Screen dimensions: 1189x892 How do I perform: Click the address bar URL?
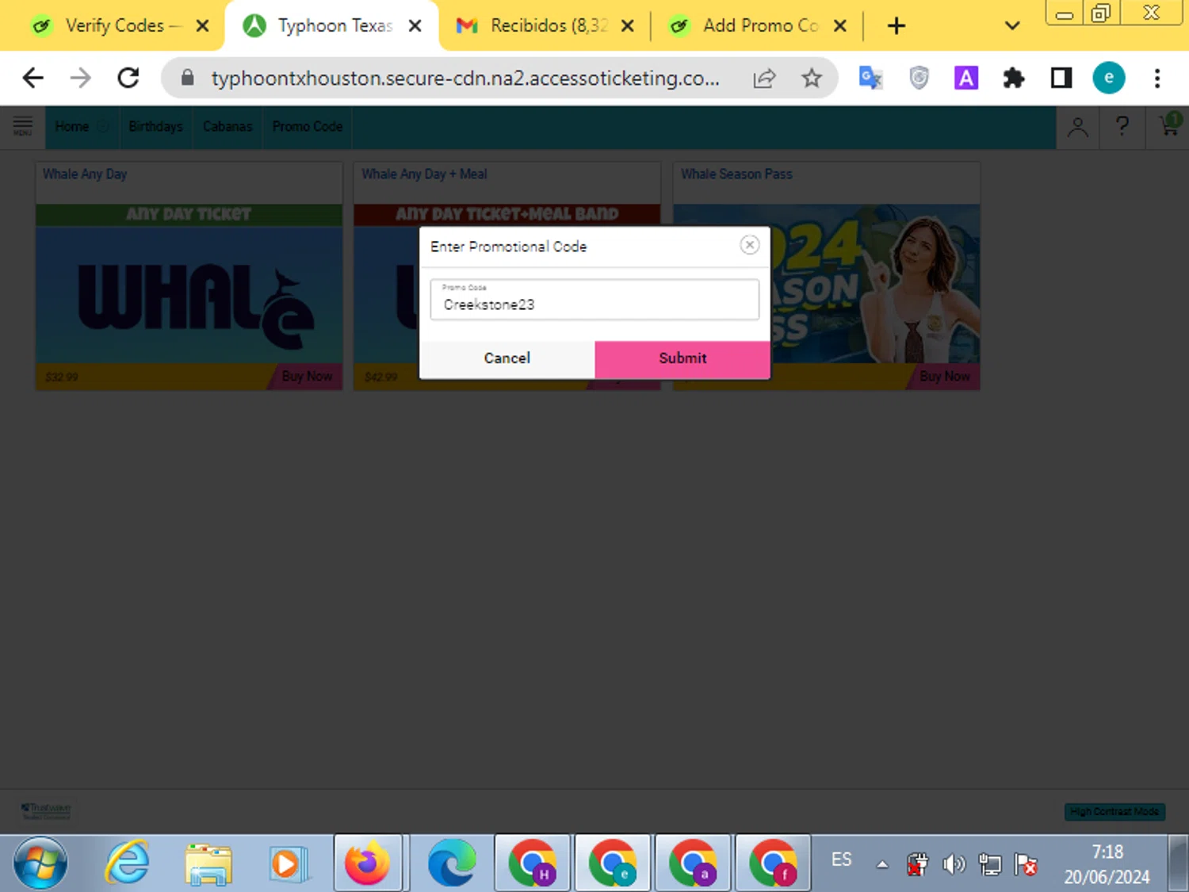point(465,78)
